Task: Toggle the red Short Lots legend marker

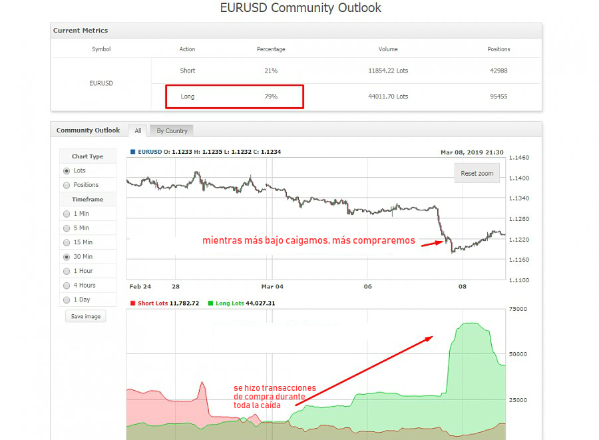Action: click(132, 303)
